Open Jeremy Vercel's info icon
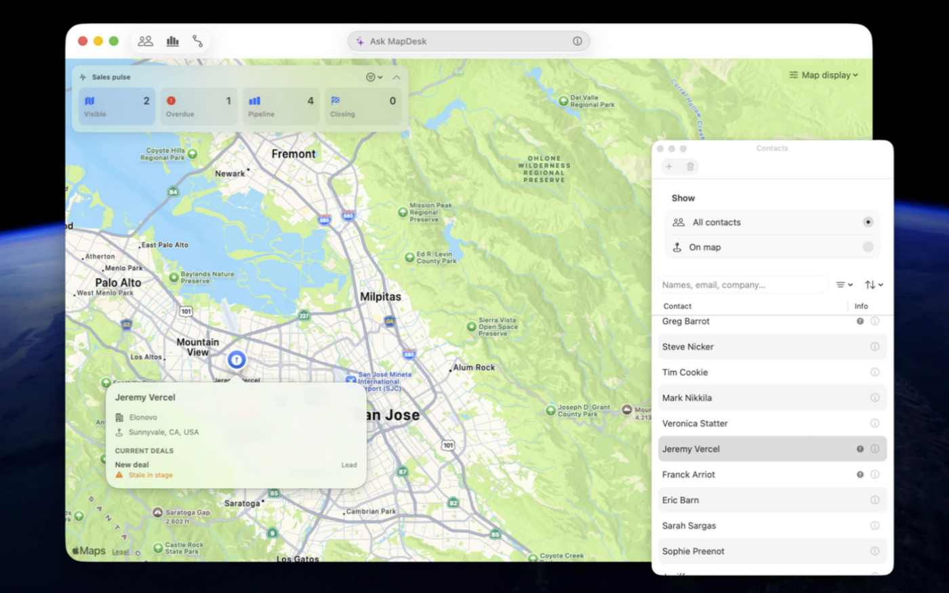Screen dimensions: 949x593 tap(874, 449)
